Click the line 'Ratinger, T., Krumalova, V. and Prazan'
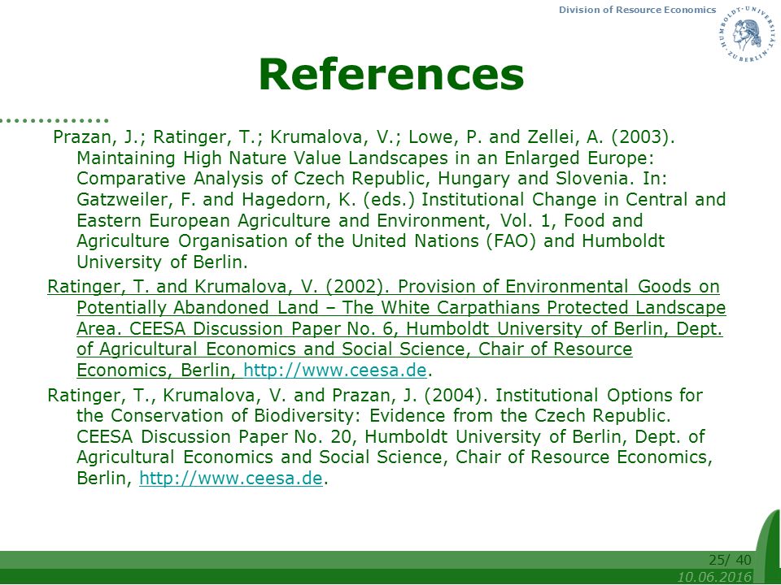Screen dimensions: 781x585 pos(374,395)
